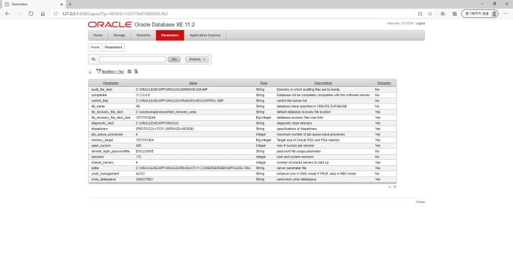This screenshot has height=278, width=513.
Task: Sort by the Type column header
Action: point(263,83)
